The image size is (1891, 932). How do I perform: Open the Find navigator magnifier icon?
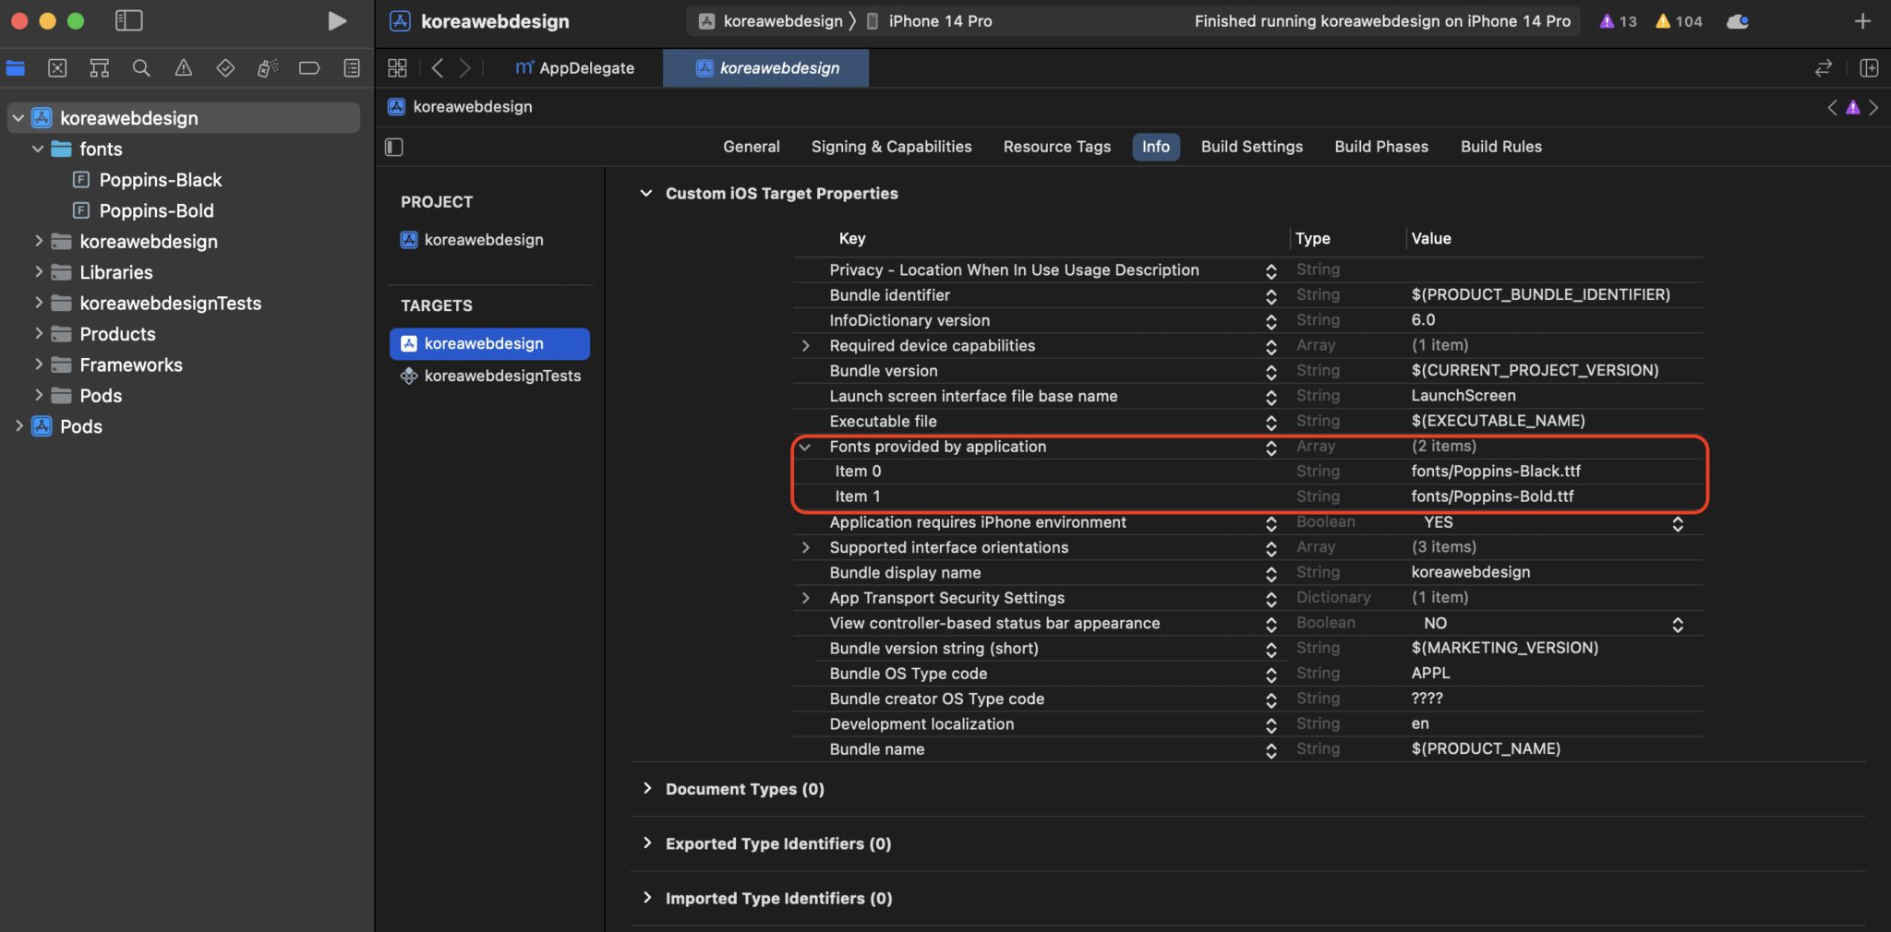point(141,67)
